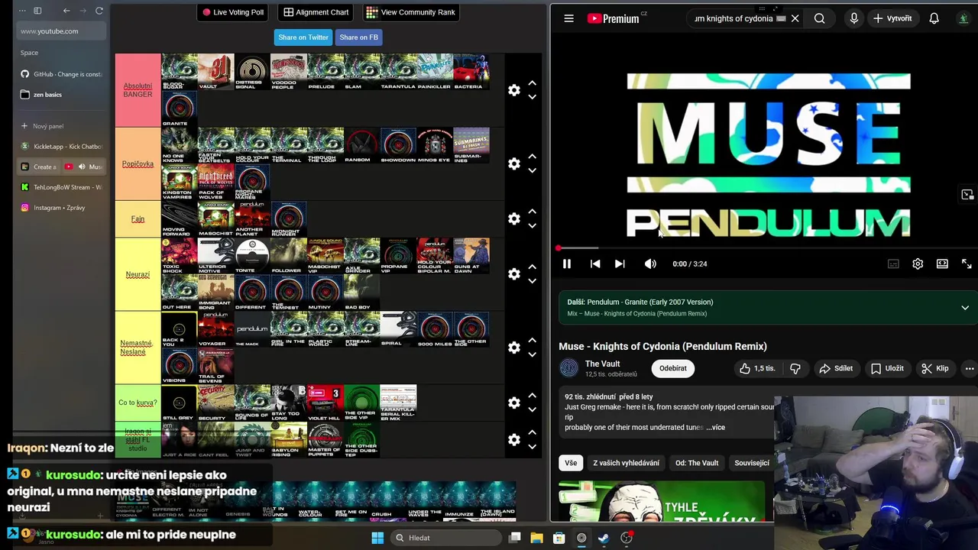The height and width of the screenshot is (550, 978).
Task: Open View Community Rank
Action: (410, 12)
